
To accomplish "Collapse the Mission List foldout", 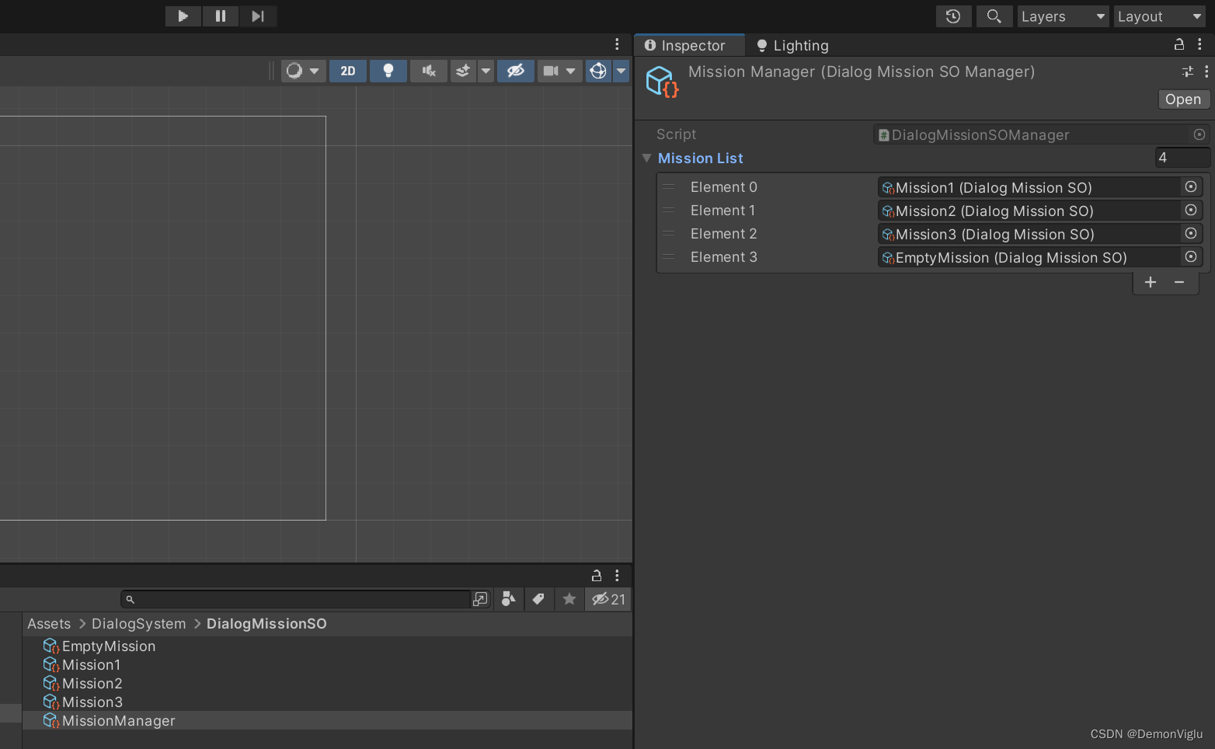I will coord(647,158).
